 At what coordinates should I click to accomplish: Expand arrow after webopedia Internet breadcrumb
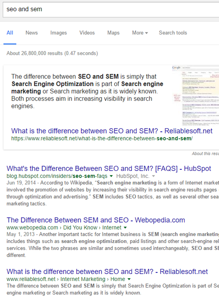coord(125,228)
